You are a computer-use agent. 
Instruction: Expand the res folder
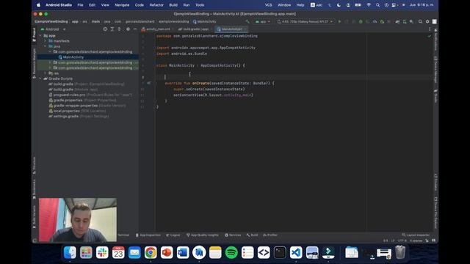(x=46, y=73)
